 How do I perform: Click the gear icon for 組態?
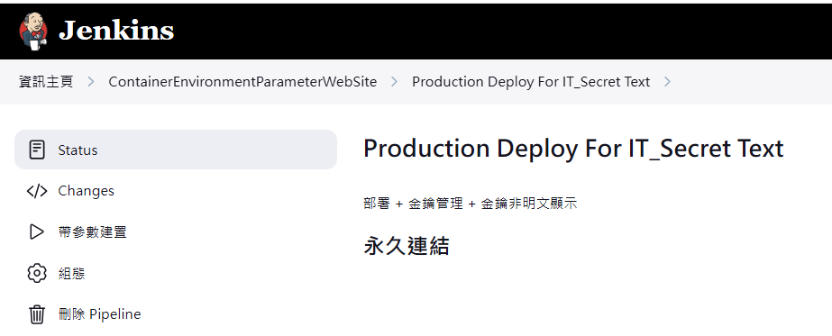click(37, 274)
